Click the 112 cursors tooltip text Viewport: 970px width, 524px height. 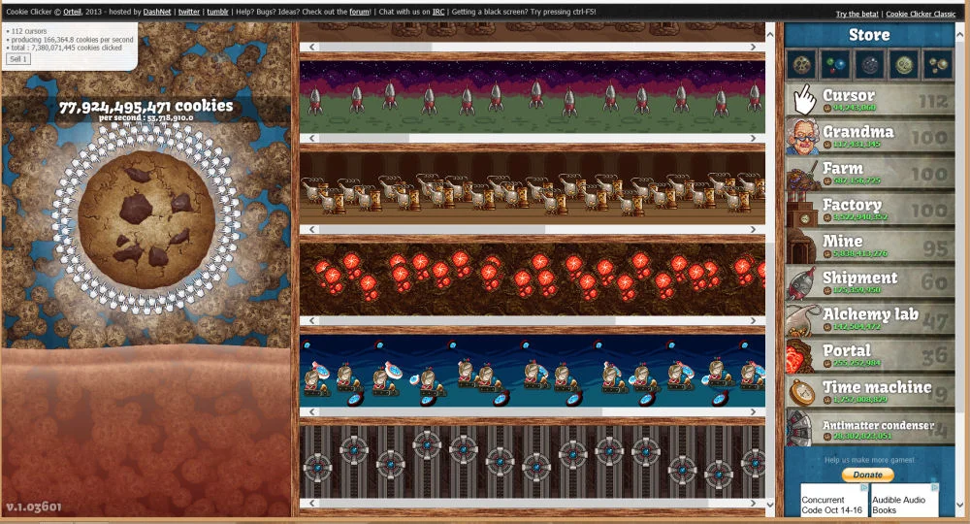29,31
